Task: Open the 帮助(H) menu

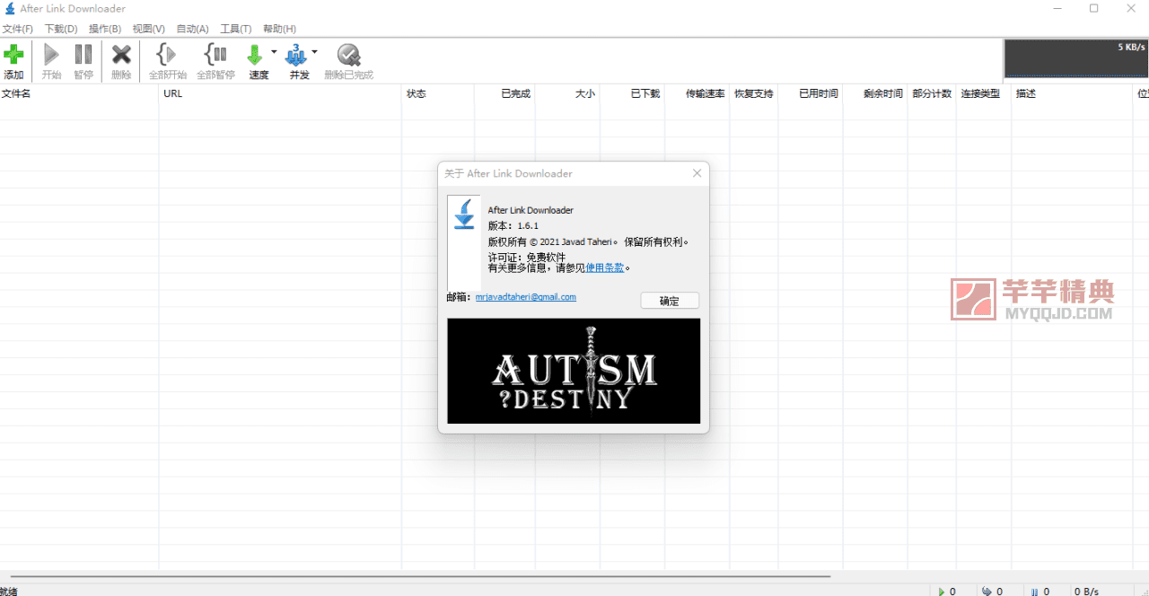Action: pos(280,29)
